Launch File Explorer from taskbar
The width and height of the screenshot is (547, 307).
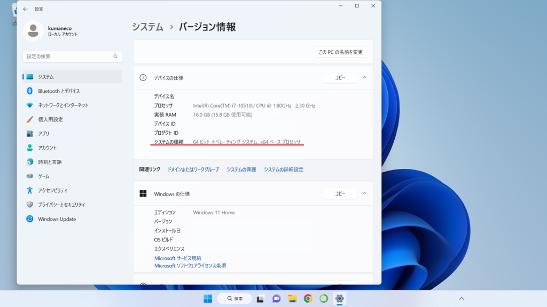(x=292, y=298)
